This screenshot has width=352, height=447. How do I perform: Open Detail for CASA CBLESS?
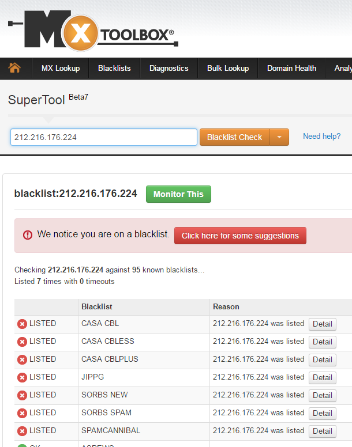pos(323,342)
